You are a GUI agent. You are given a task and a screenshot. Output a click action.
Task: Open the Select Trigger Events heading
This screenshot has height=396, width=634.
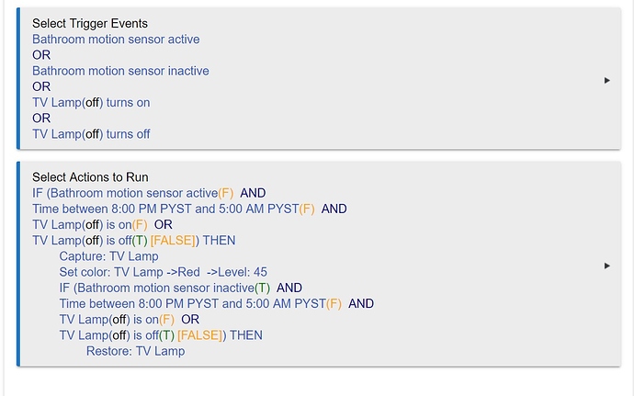click(90, 23)
